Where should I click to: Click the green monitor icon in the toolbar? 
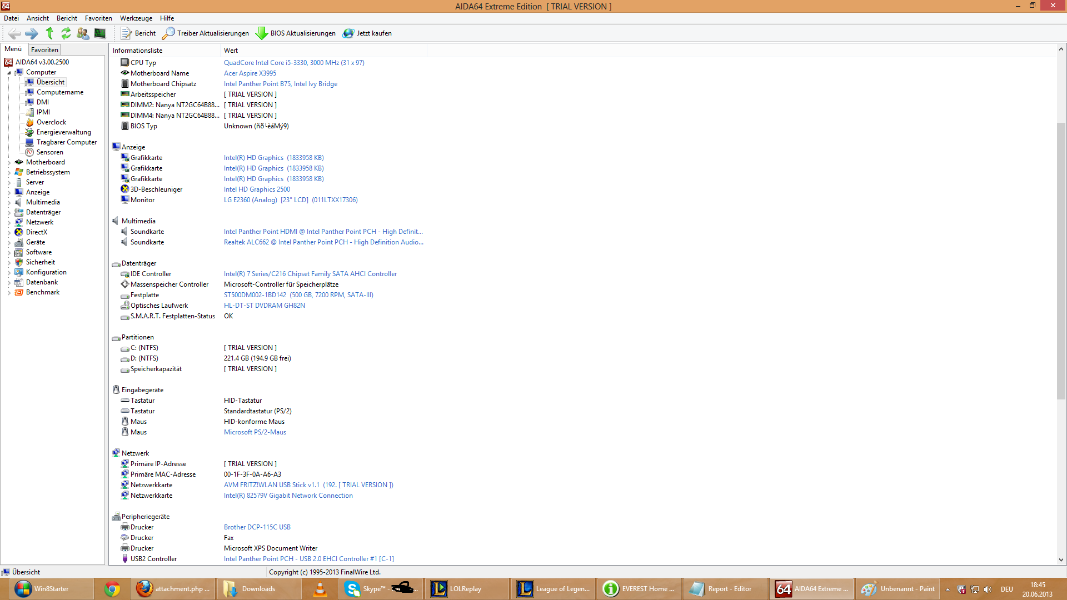click(100, 33)
